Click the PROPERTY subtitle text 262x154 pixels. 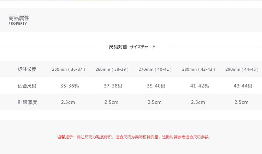[17, 24]
